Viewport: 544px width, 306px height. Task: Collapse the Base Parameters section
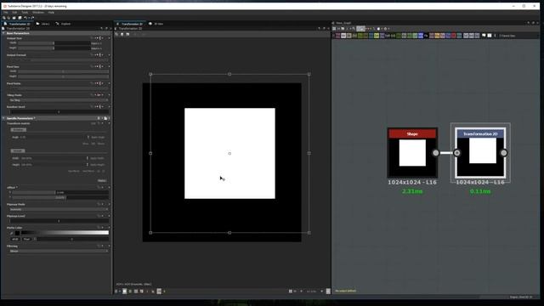pos(3,33)
